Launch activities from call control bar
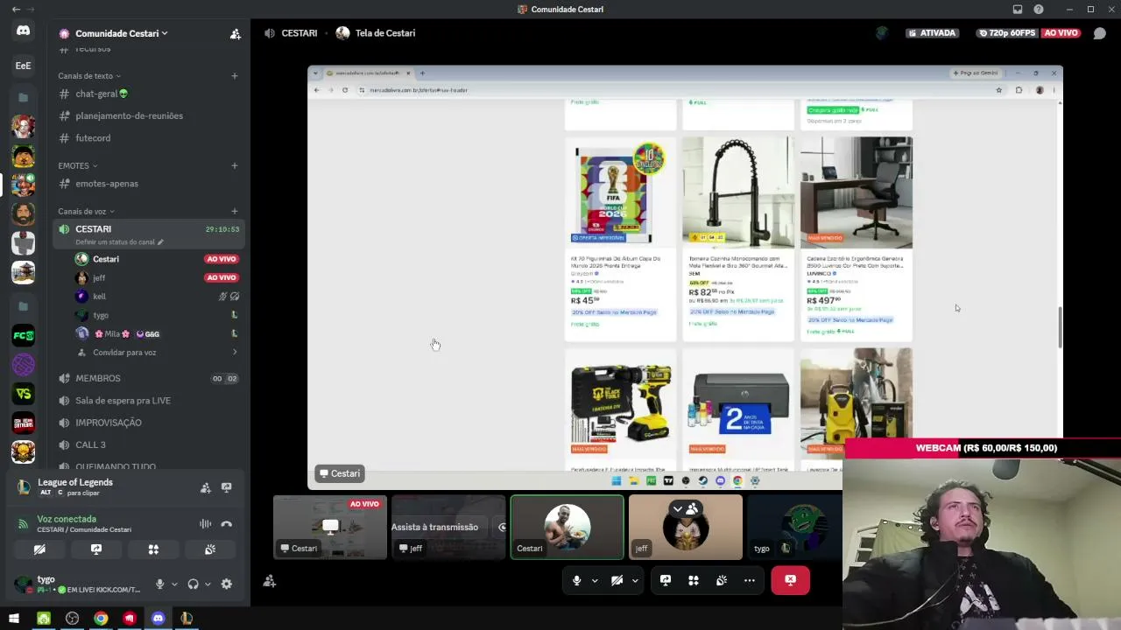The width and height of the screenshot is (1121, 630). (694, 580)
